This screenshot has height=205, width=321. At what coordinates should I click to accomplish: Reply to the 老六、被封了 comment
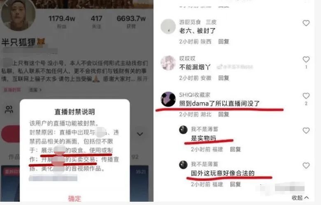223,41
